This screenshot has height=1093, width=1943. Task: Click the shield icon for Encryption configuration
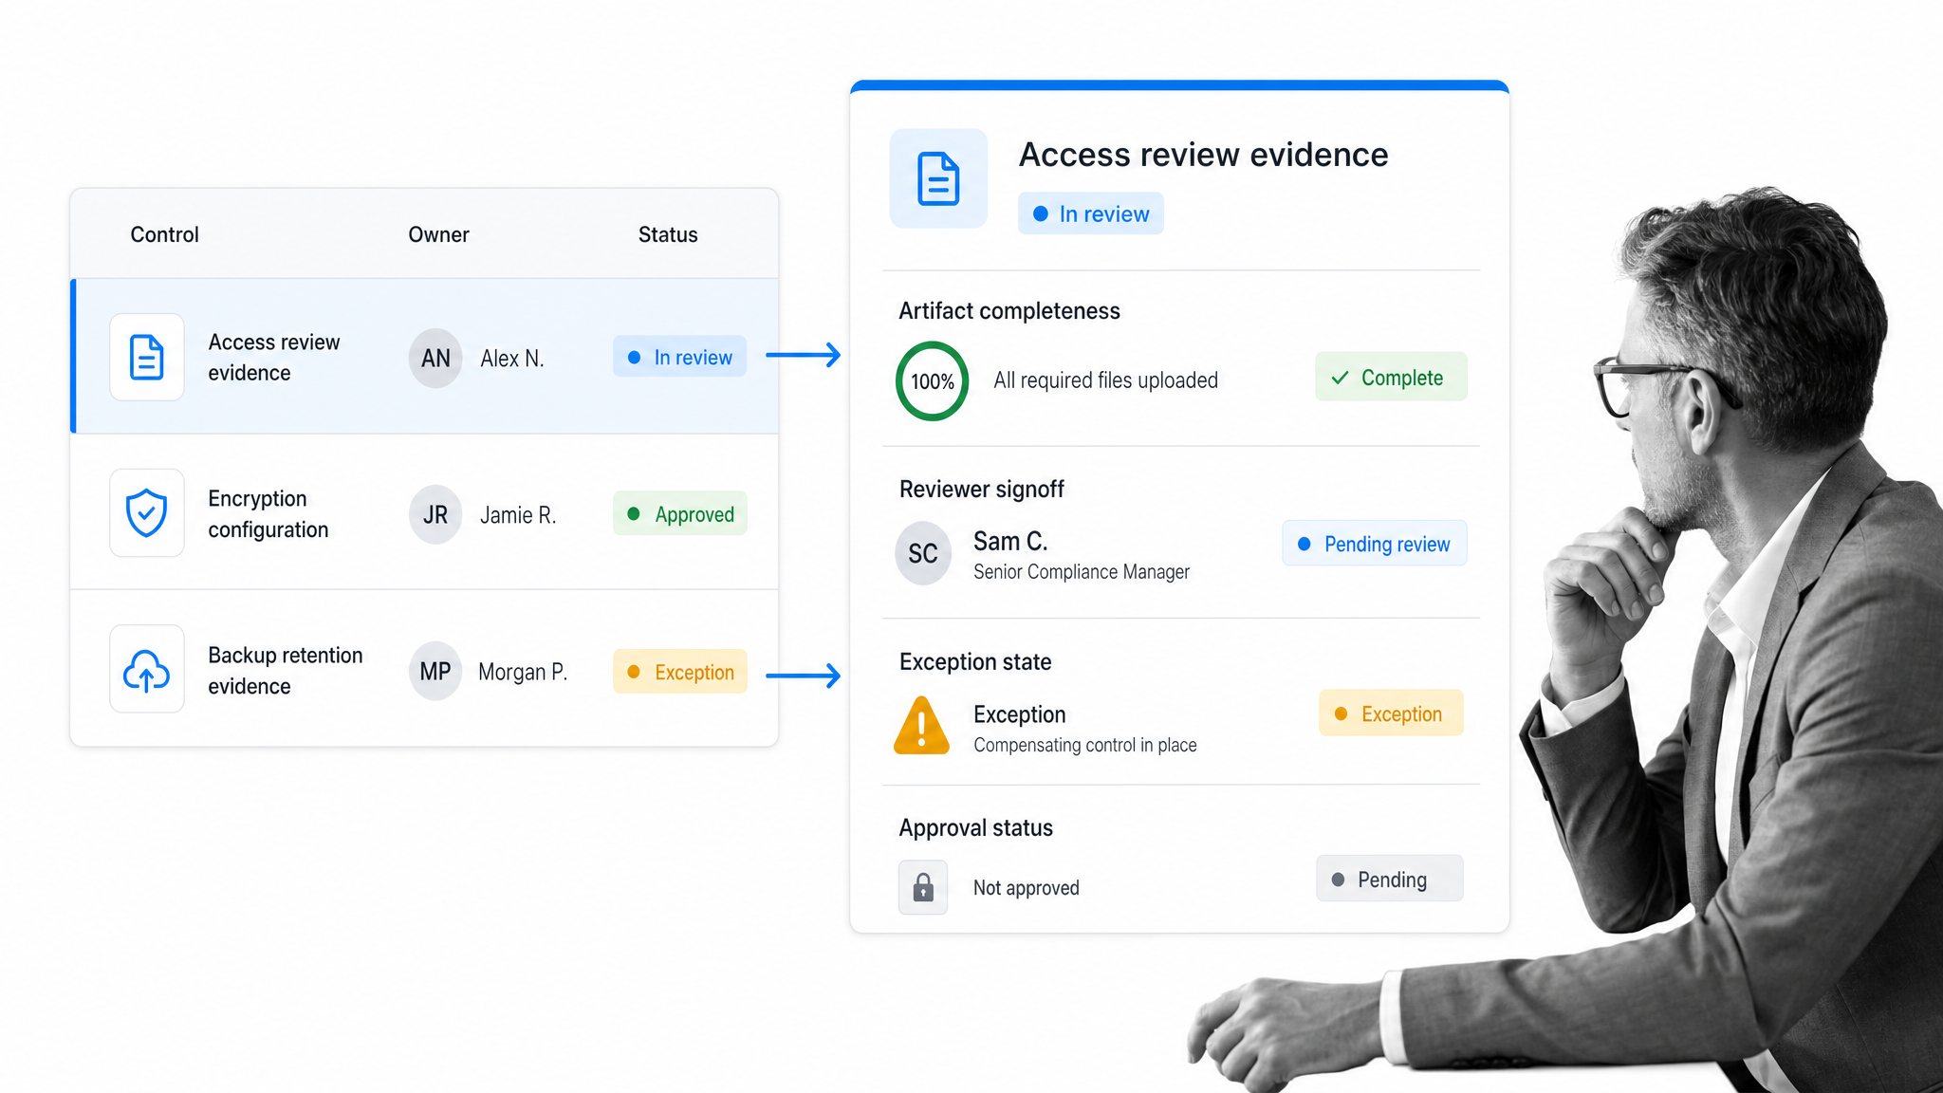(x=147, y=513)
